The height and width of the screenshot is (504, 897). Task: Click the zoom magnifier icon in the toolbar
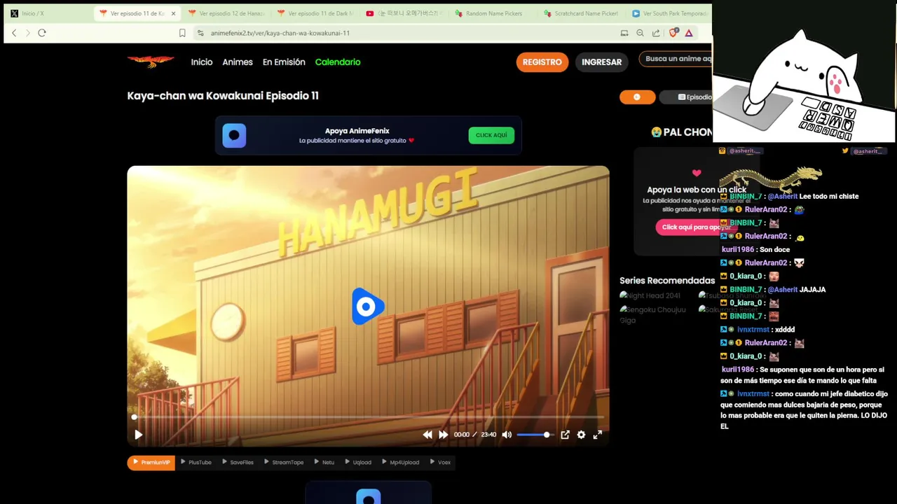click(x=640, y=33)
